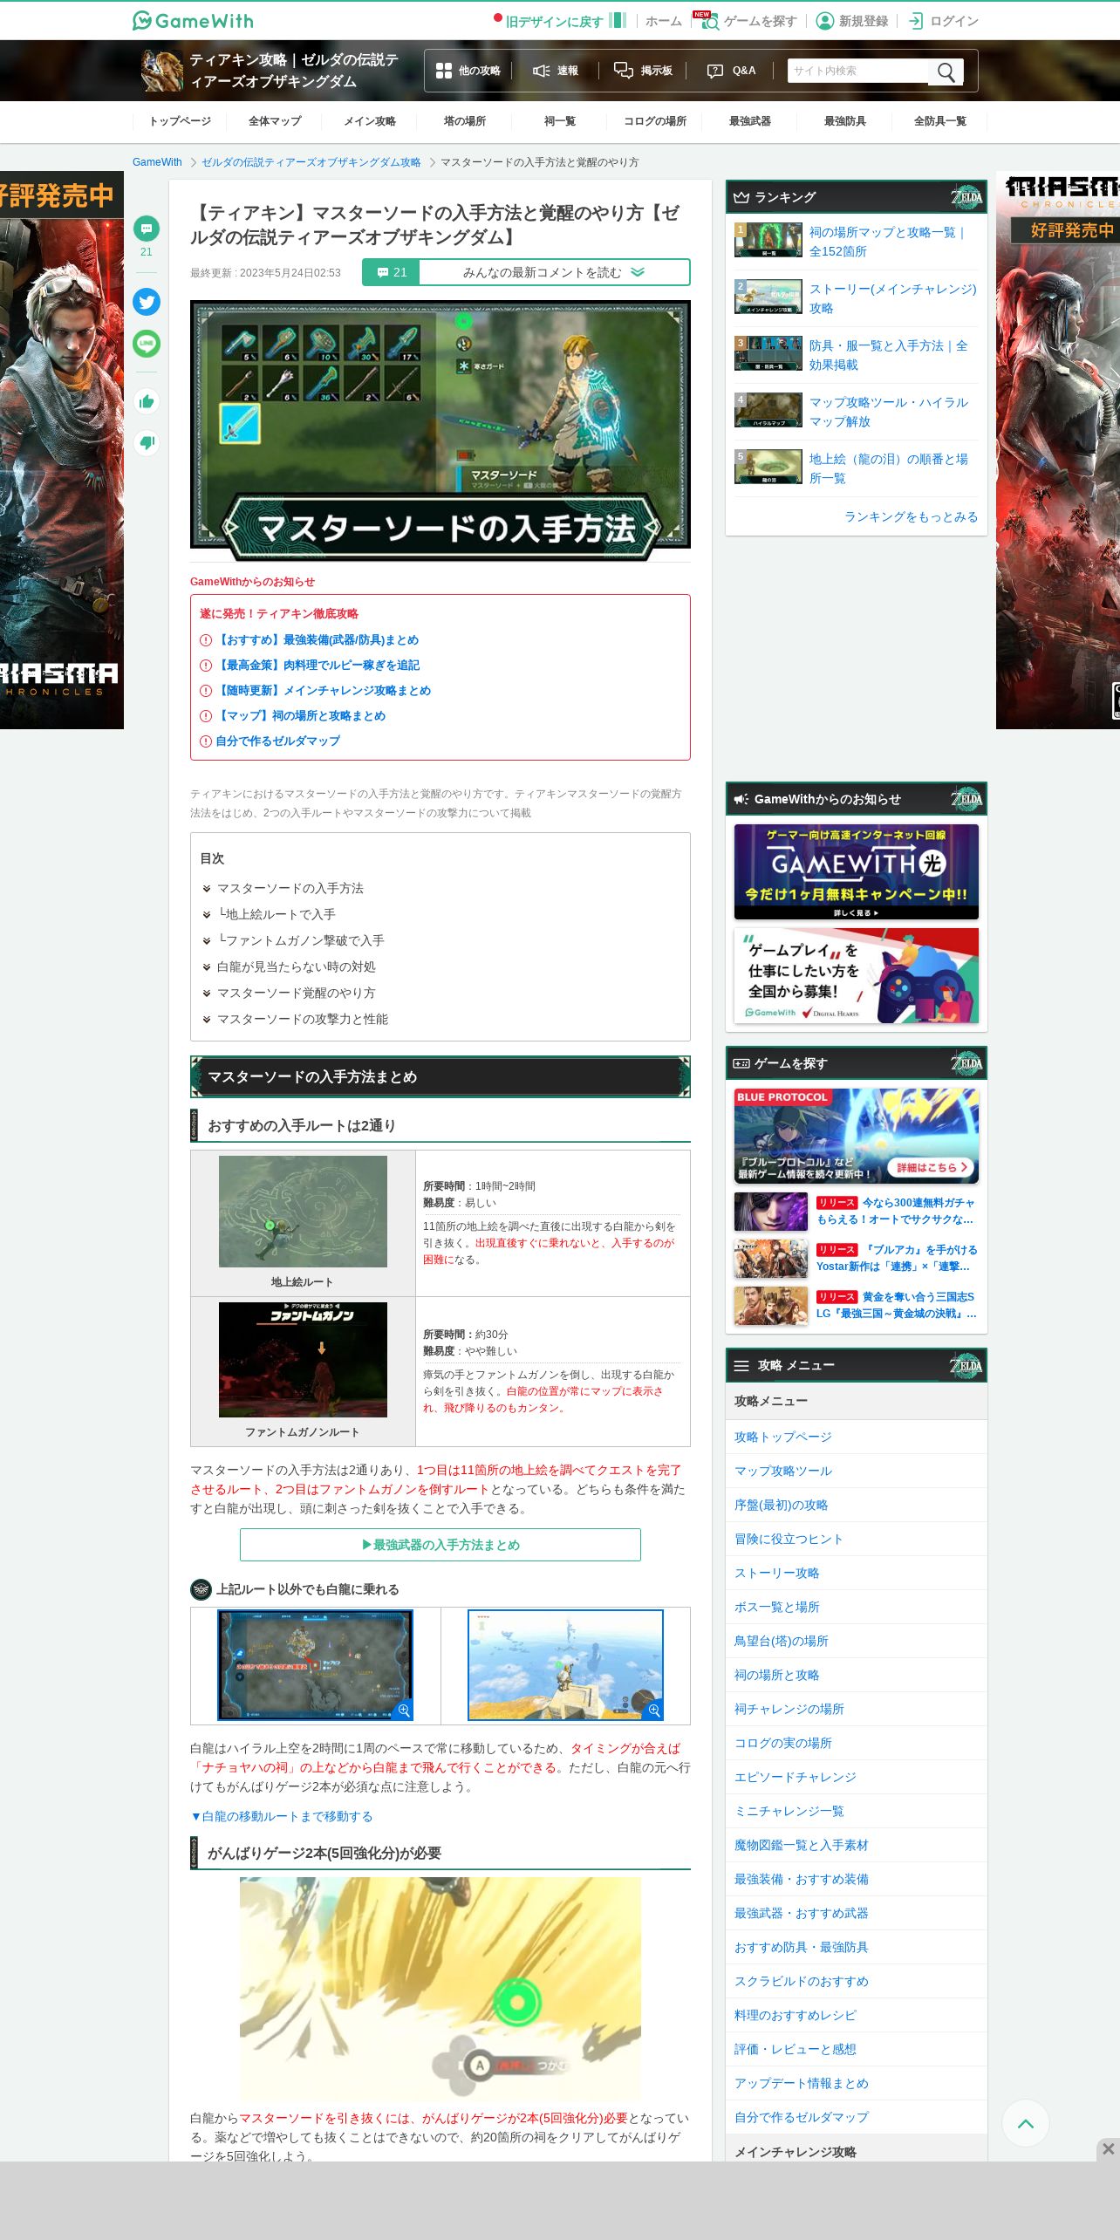Jump to マスターソードの攻撃力と性能

point(302,1019)
